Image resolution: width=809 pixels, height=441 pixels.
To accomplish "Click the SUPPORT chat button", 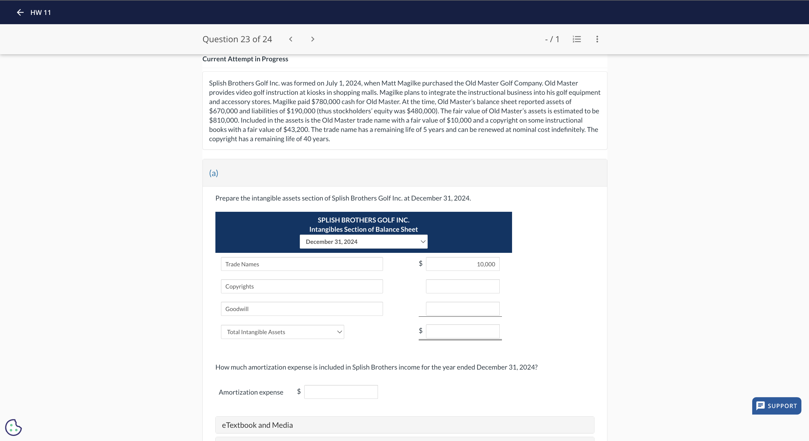I will (x=776, y=406).
